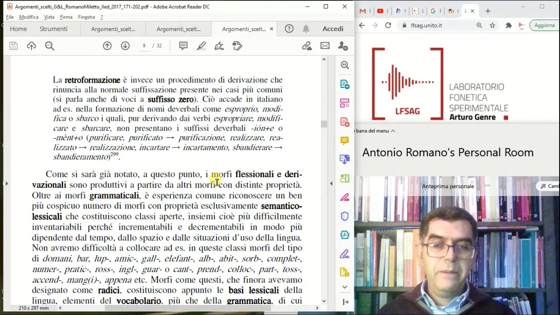Click the scroll down arrow of document
Image resolution: width=560 pixels, height=315 pixels.
(x=324, y=301)
